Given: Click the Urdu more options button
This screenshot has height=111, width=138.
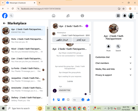Looking at the screenshot, I should pos(81,40).
